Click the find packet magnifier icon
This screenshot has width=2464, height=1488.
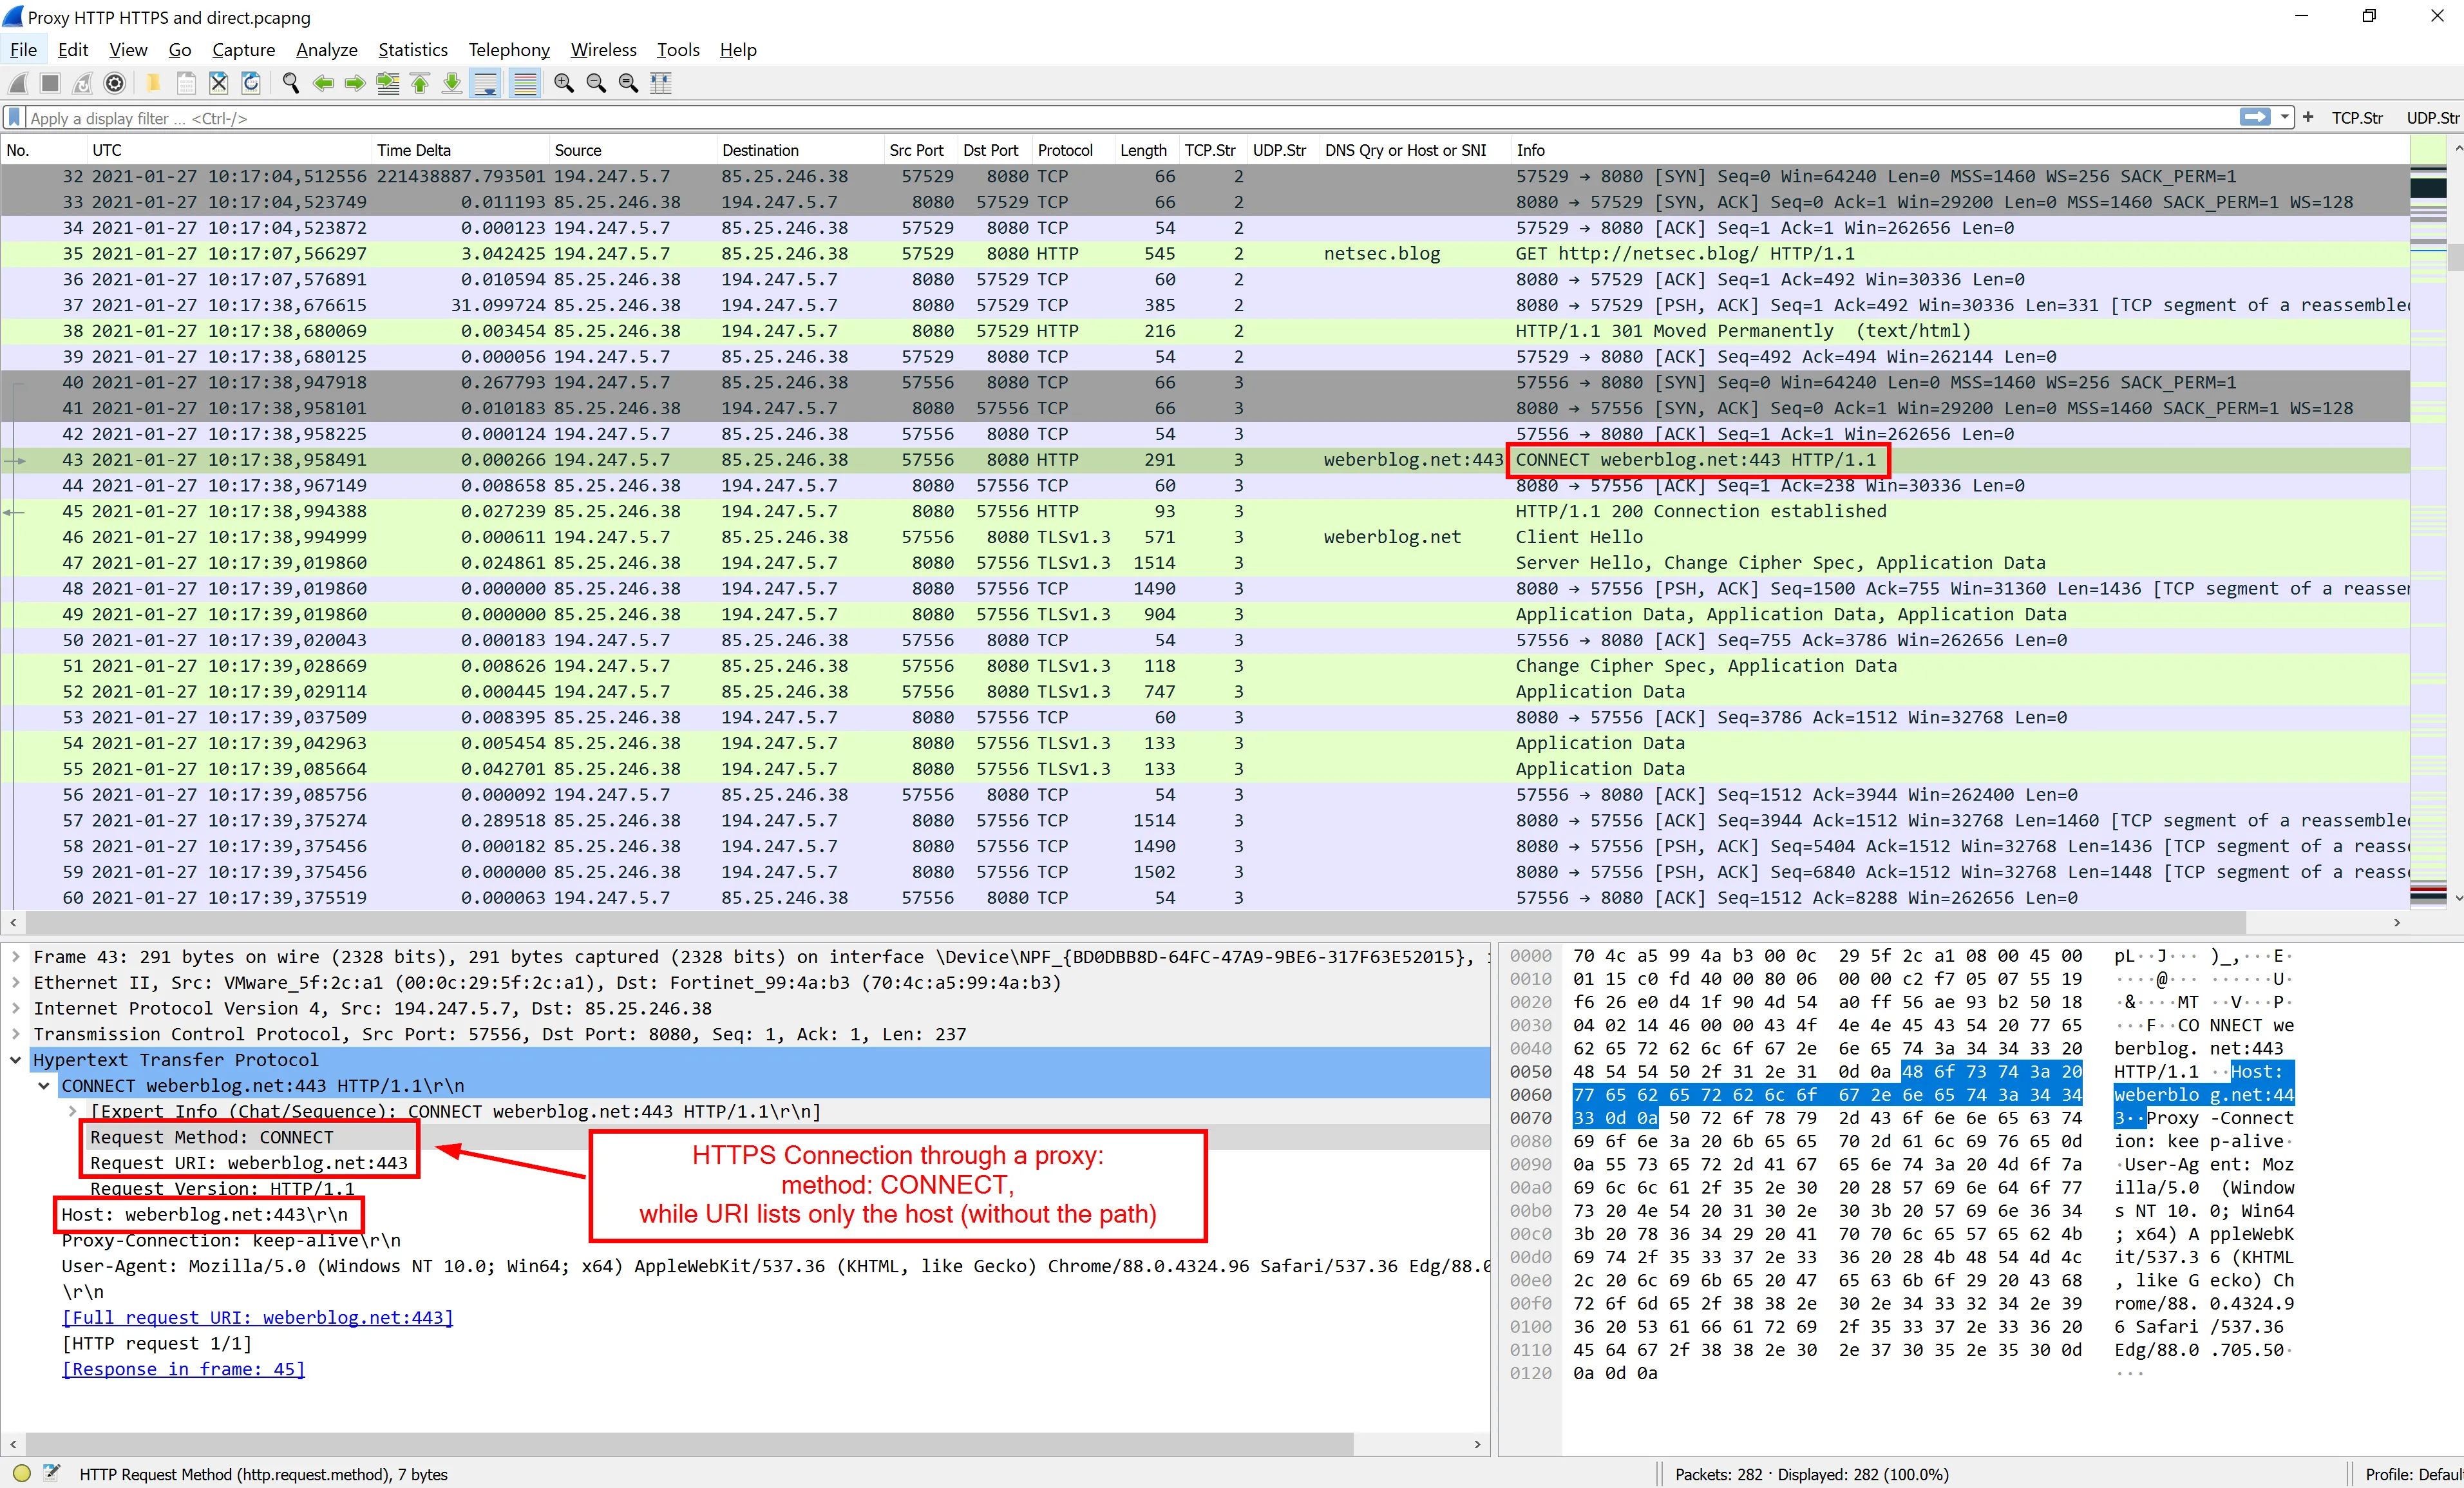[x=290, y=83]
